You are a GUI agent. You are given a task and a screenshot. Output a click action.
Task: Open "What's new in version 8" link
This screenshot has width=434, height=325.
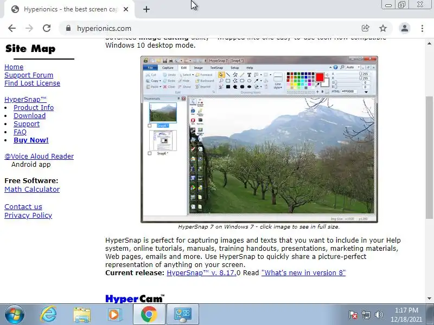coord(304,273)
